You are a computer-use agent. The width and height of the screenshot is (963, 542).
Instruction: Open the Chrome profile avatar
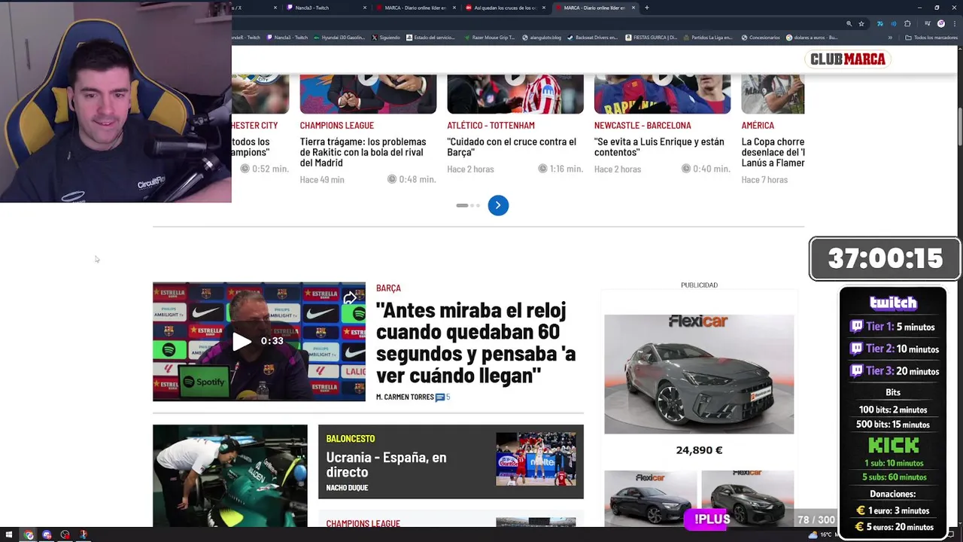940,23
